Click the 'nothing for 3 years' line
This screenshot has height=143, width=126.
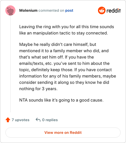pyautogui.click(x=38, y=89)
